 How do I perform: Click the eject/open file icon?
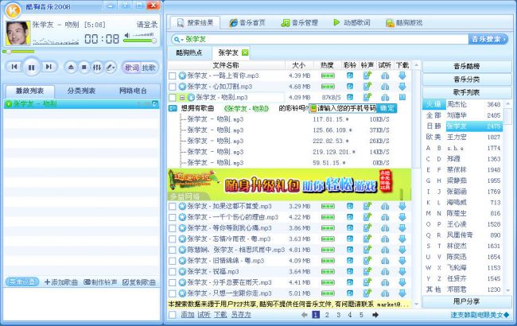pos(71,68)
